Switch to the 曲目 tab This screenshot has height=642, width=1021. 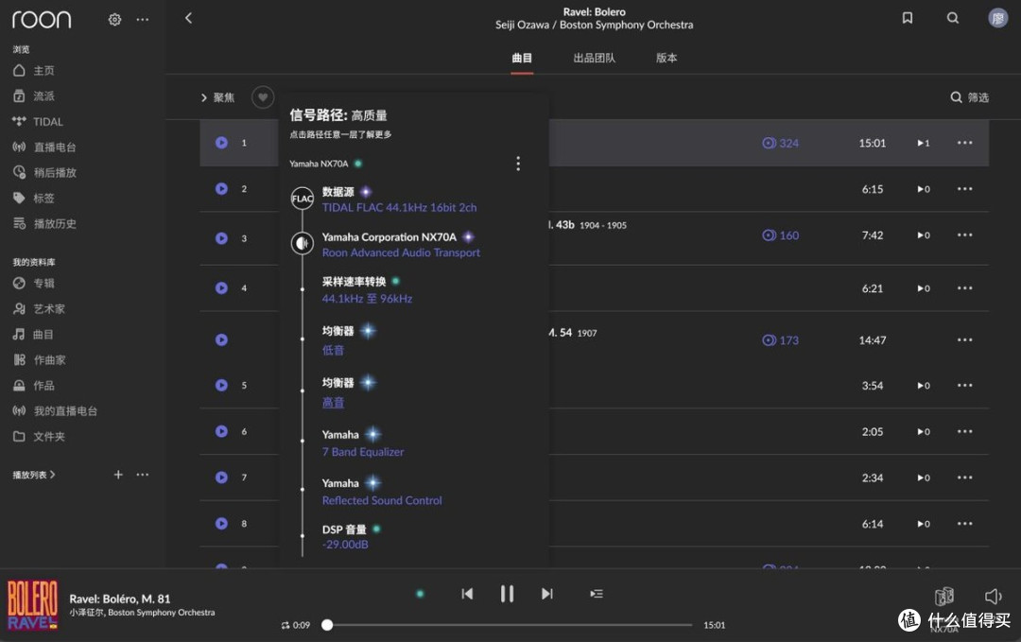click(x=522, y=58)
